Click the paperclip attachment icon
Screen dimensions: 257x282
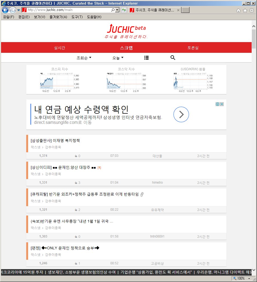point(142,194)
